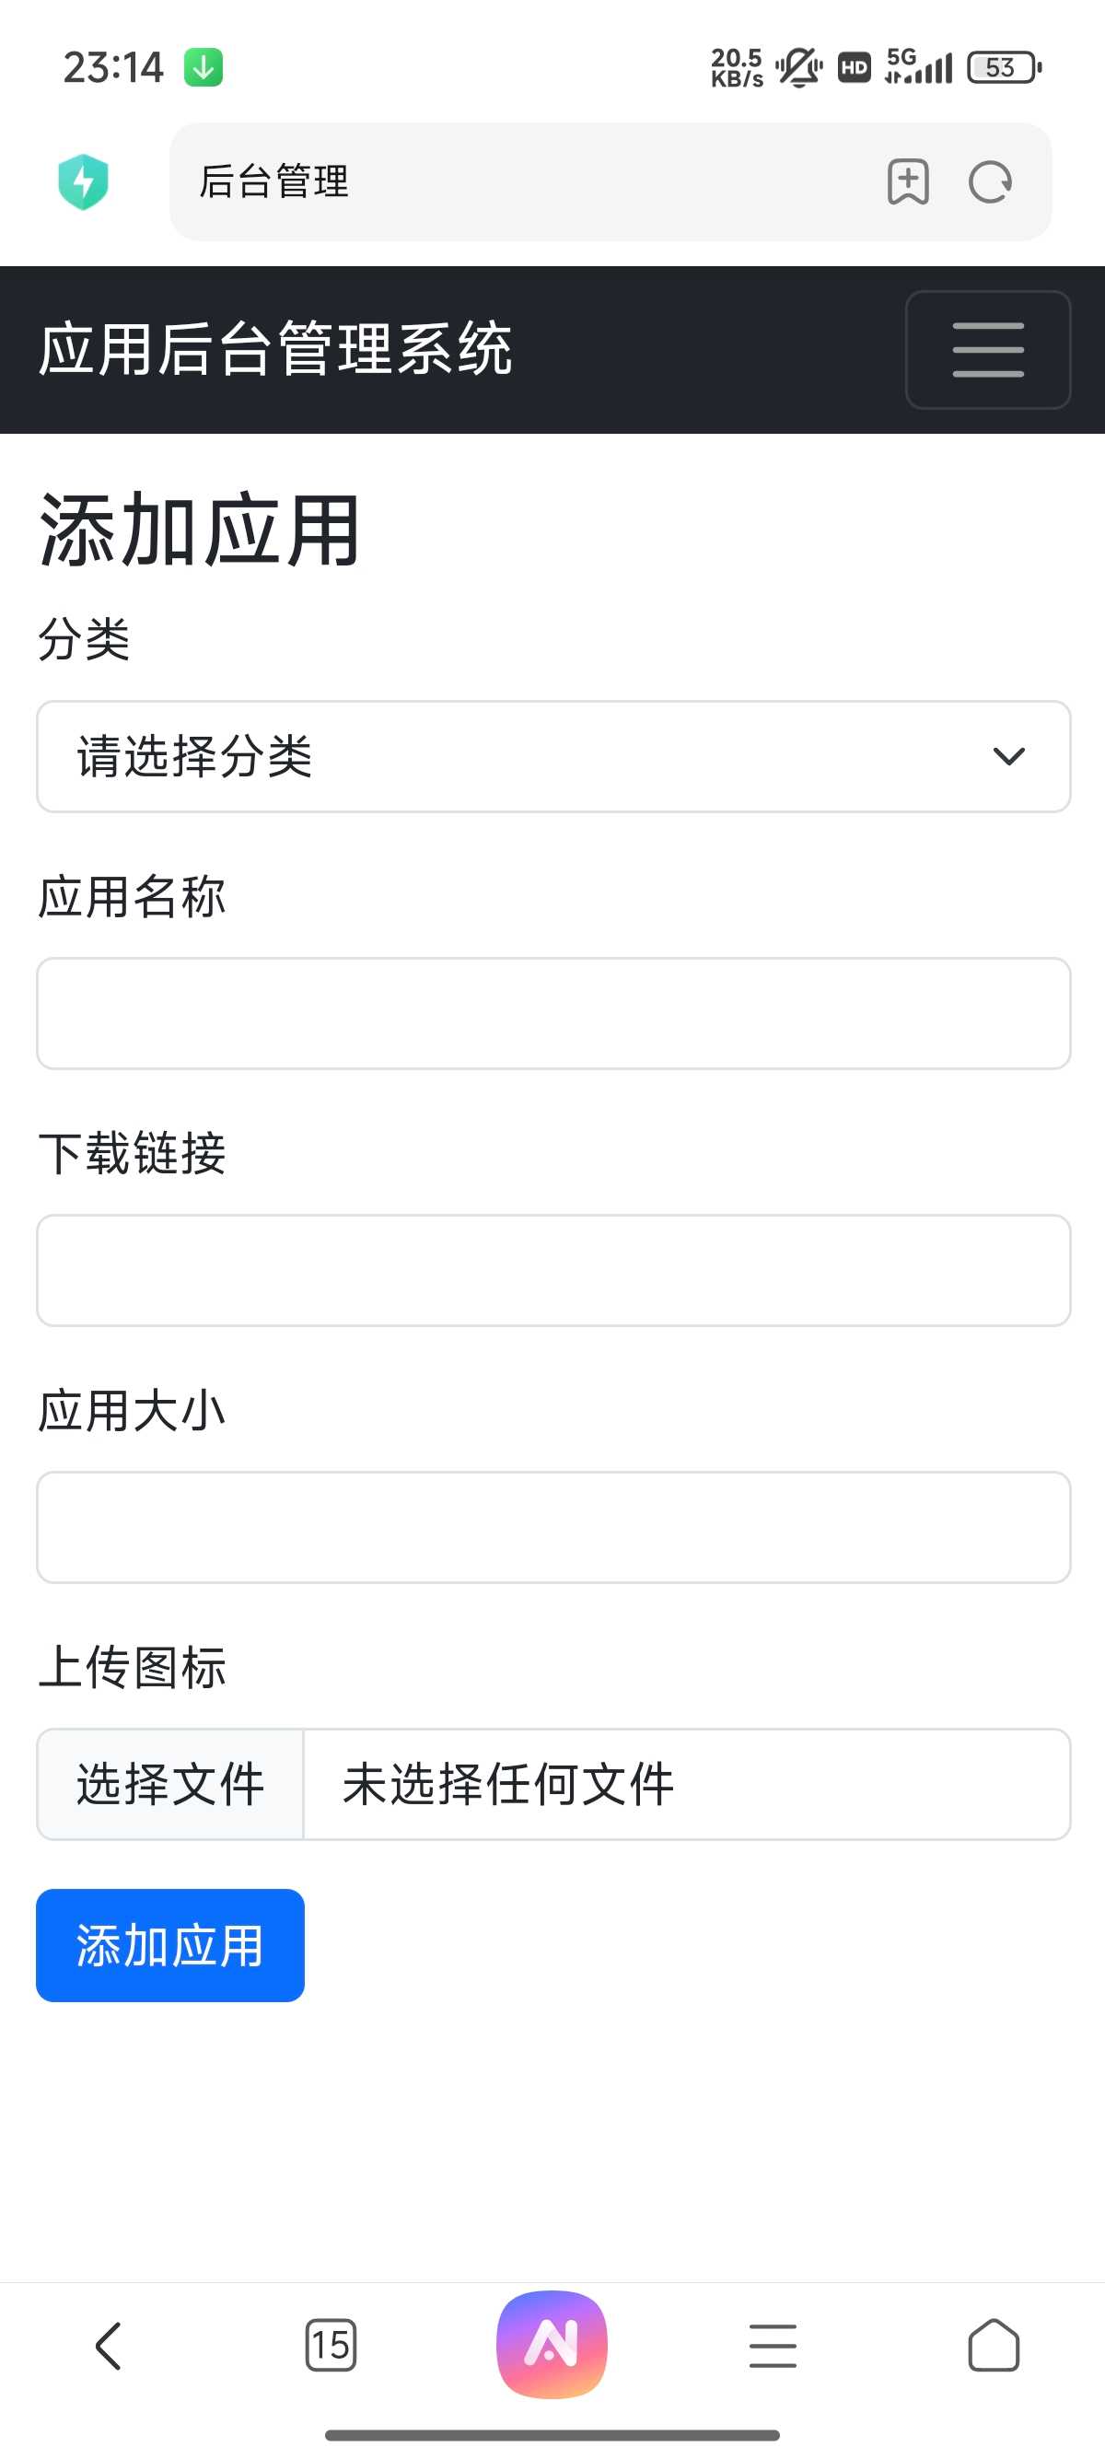Open the hamburger navbar toggler
The width and height of the screenshot is (1105, 2459).
pyautogui.click(x=988, y=349)
